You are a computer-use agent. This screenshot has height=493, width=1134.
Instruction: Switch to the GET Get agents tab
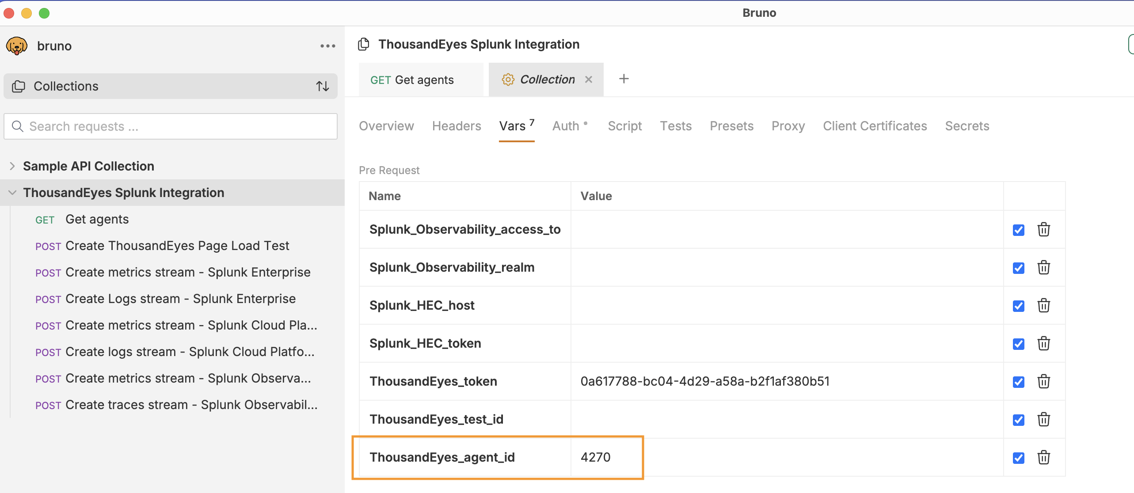(412, 80)
